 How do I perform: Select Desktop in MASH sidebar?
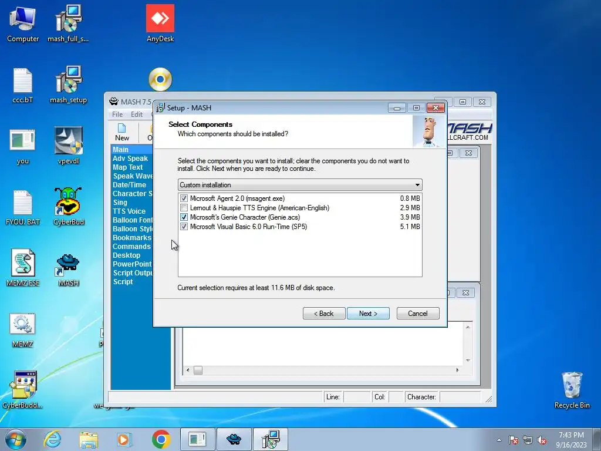point(127,255)
